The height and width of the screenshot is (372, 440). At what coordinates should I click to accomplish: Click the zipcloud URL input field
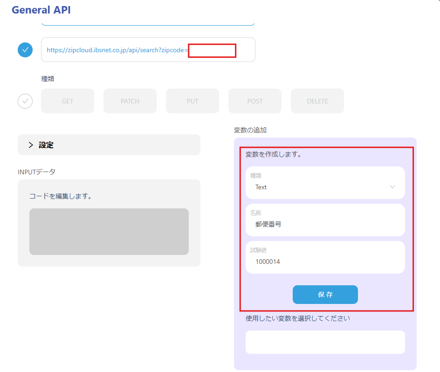(x=148, y=50)
